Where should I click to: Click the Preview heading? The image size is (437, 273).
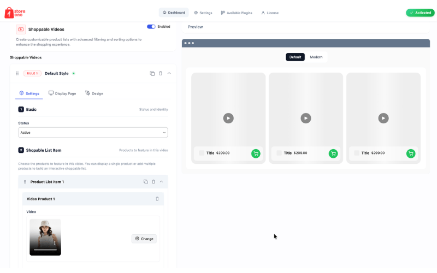pos(196,27)
